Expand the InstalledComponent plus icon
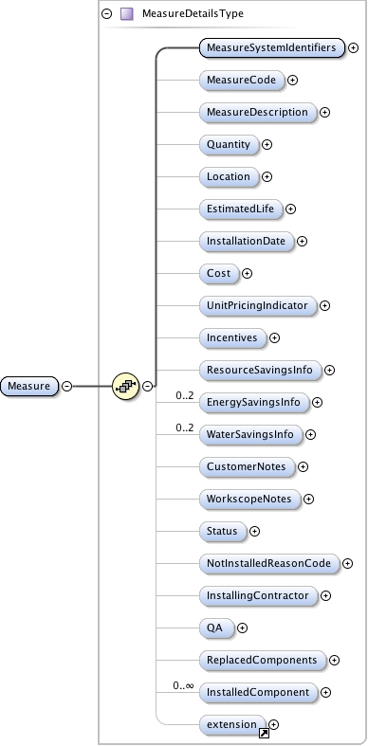Viewport: 368px width, 746px height. [325, 692]
